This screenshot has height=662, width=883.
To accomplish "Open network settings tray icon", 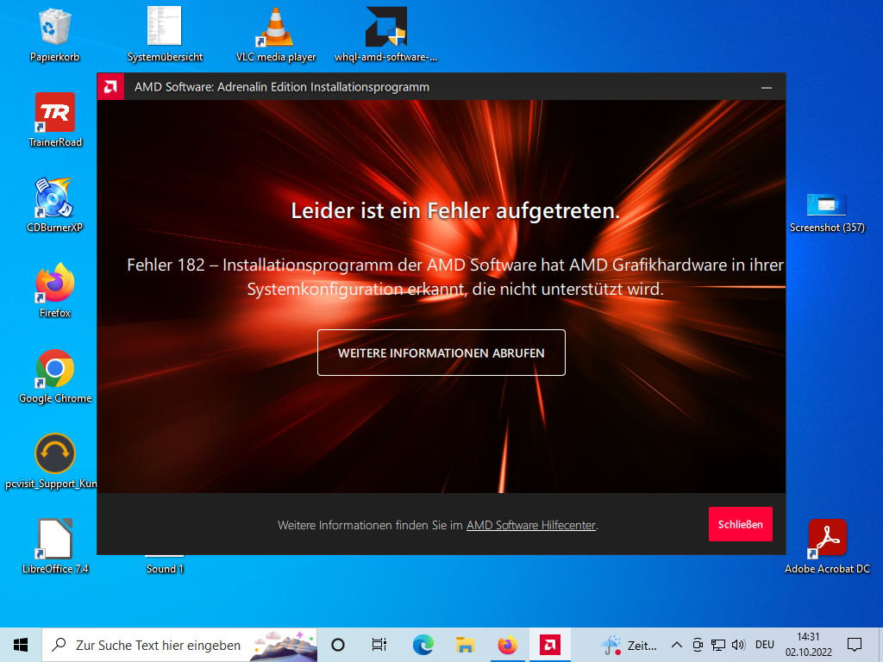I will (x=718, y=645).
